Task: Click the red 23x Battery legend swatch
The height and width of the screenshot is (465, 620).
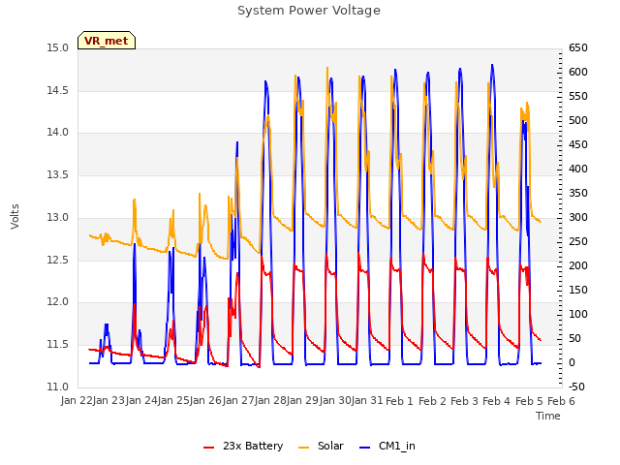Action: point(209,448)
